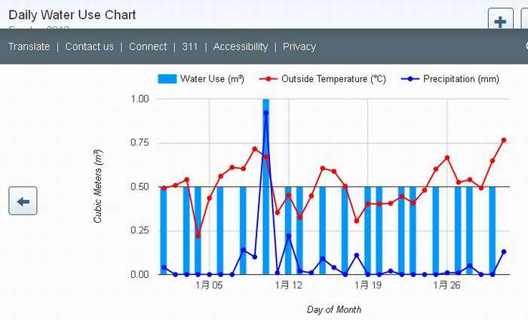Click the lowest red temperature point
Screen dimensions: 528x320
click(198, 236)
